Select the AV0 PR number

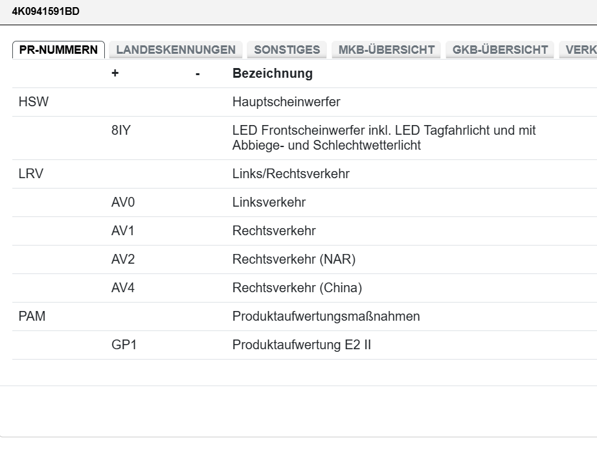[x=123, y=202]
